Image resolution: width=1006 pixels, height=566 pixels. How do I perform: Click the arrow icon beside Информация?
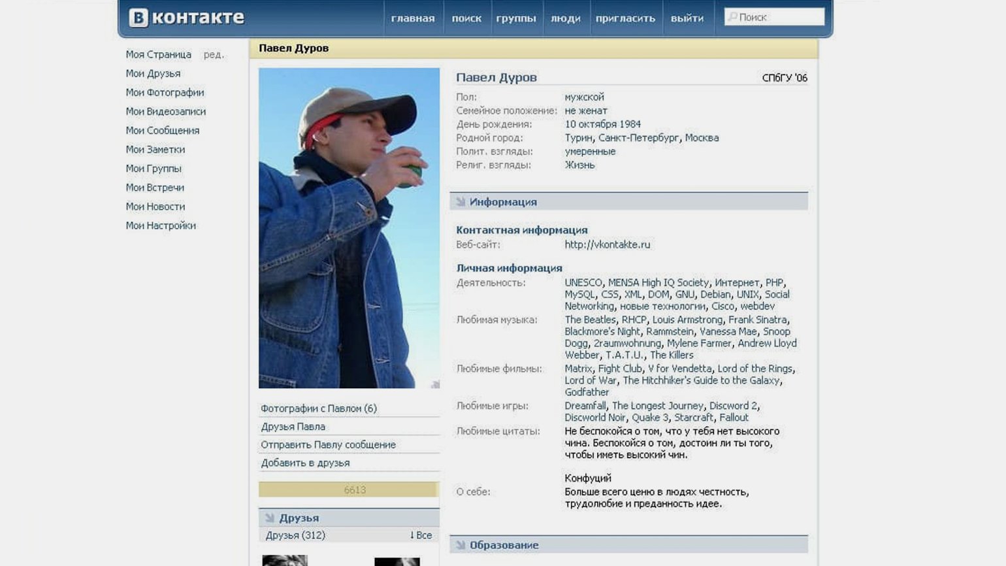click(x=461, y=202)
